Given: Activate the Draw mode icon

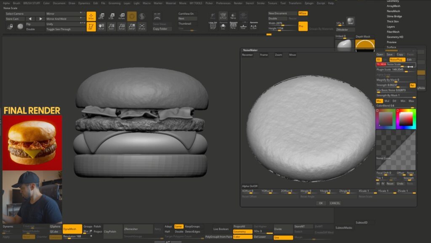Looking at the screenshot, I should (91, 16).
